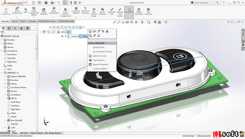
Task: Open the DimXpertManager tab
Action: [21, 28]
